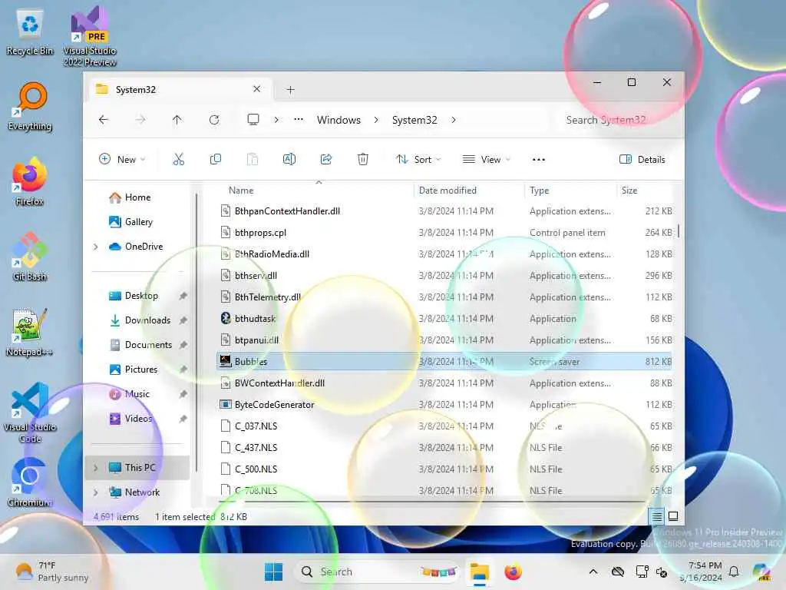The image size is (786, 590).
Task: Toggle the Details pane button
Action: pos(642,160)
